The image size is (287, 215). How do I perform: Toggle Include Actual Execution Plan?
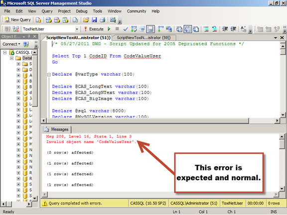point(160,29)
